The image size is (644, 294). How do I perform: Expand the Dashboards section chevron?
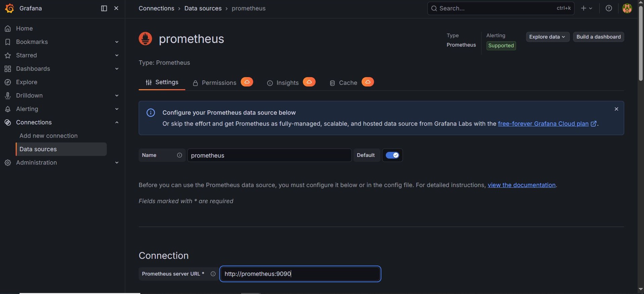[x=117, y=69]
